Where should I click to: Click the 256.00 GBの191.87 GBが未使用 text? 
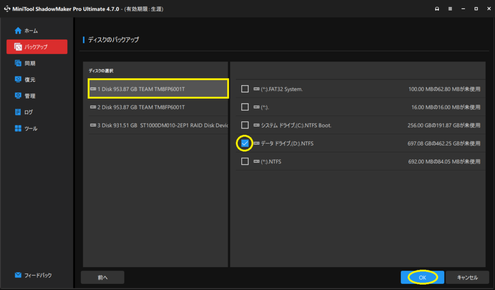click(x=444, y=125)
